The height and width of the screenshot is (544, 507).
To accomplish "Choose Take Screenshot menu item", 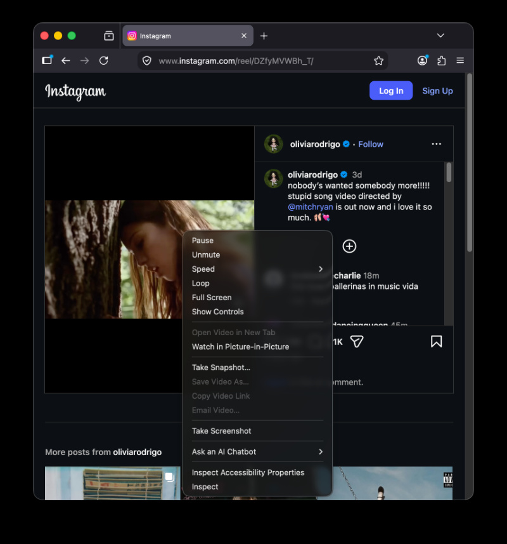I will (x=258, y=431).
